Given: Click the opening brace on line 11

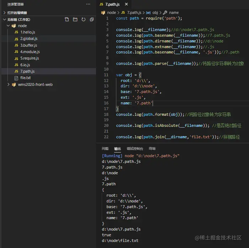Looking at the screenshot, I should click(x=140, y=75).
